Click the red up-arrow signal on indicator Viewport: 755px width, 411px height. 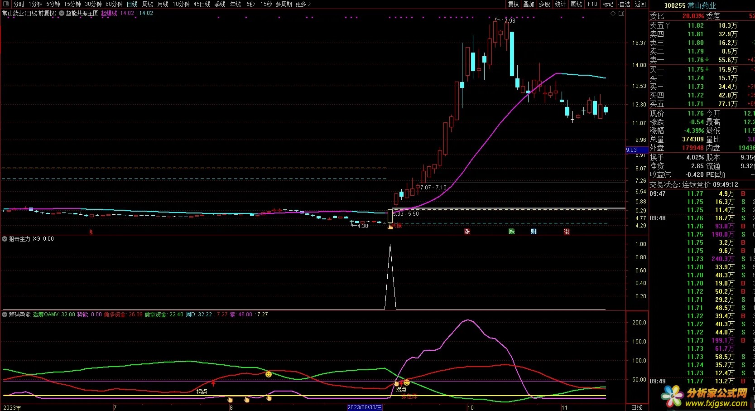click(x=213, y=383)
